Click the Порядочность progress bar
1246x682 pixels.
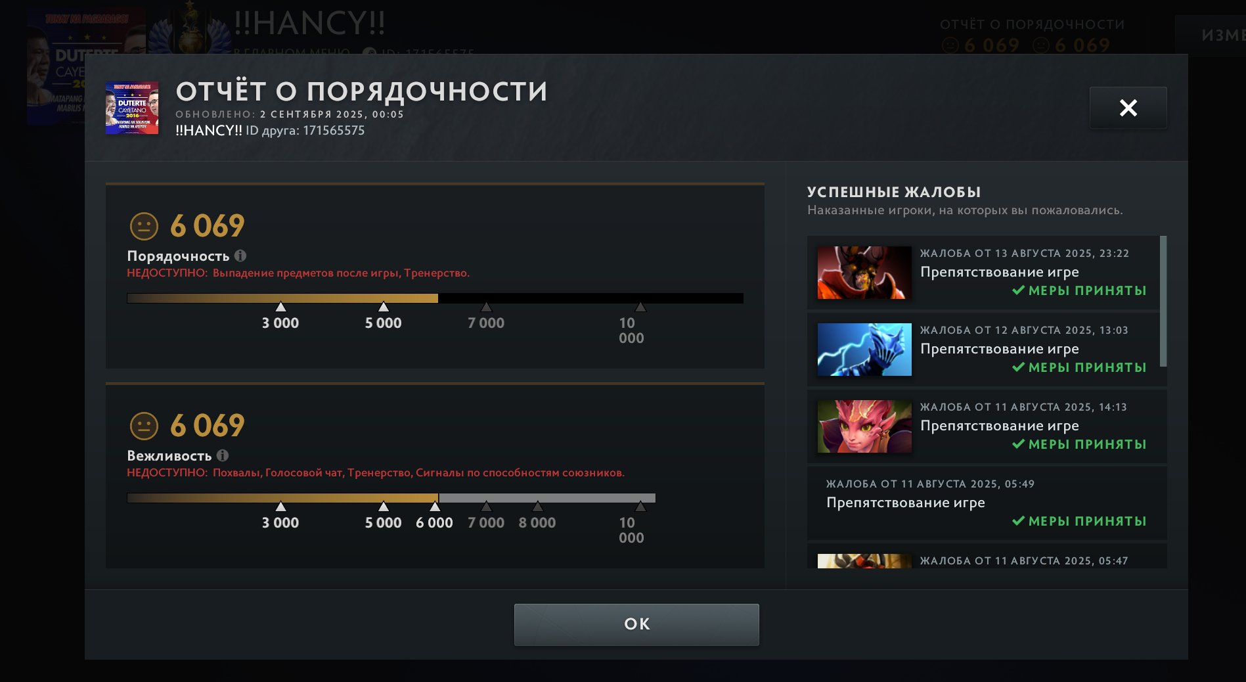point(435,298)
